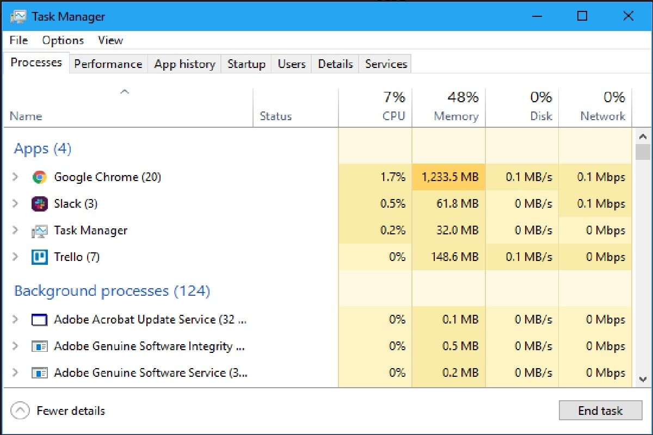Click the Adobe Genuine Software Integrity icon
The width and height of the screenshot is (653, 435).
click(x=40, y=346)
